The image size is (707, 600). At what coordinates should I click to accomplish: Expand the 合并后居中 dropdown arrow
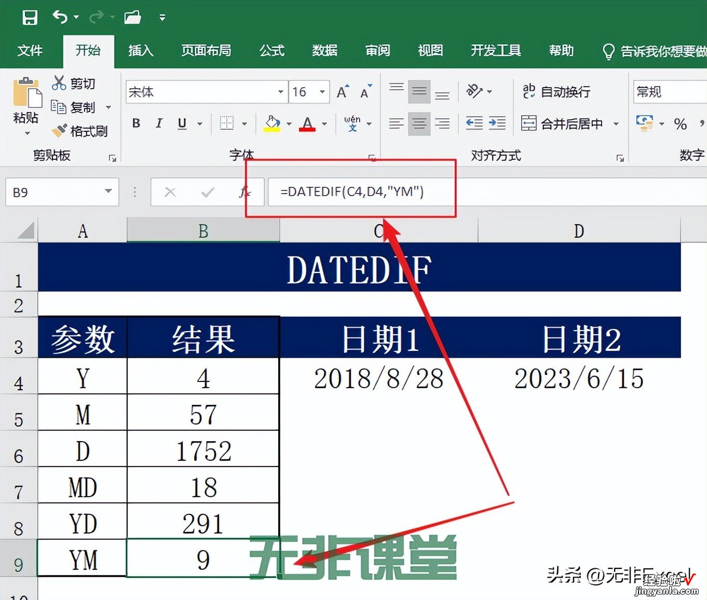(x=616, y=124)
